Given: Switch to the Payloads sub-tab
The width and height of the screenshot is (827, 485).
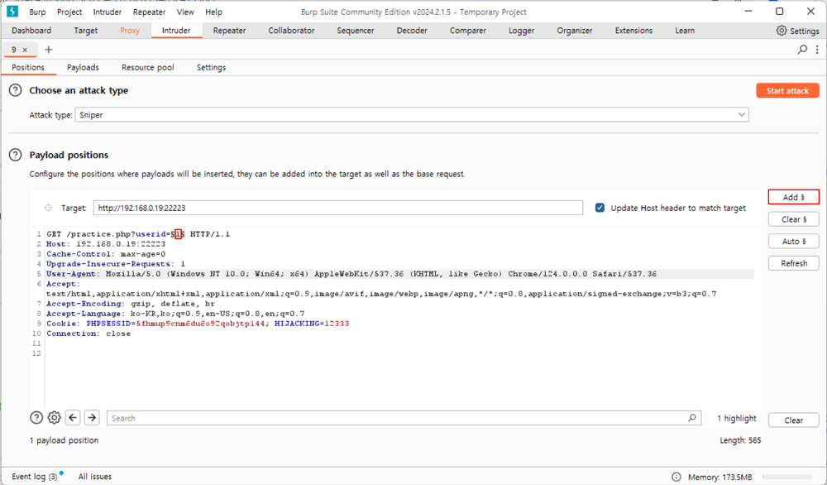Looking at the screenshot, I should click(83, 68).
